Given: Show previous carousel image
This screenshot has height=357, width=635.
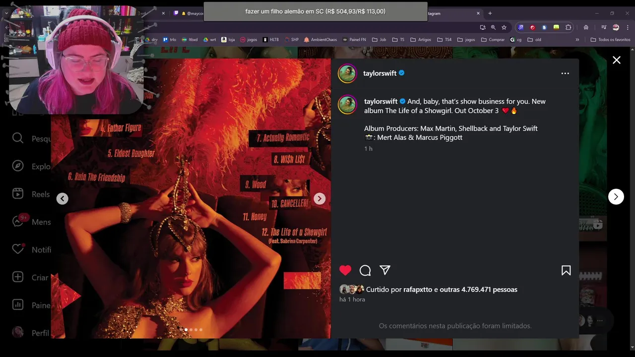Looking at the screenshot, I should click(62, 199).
